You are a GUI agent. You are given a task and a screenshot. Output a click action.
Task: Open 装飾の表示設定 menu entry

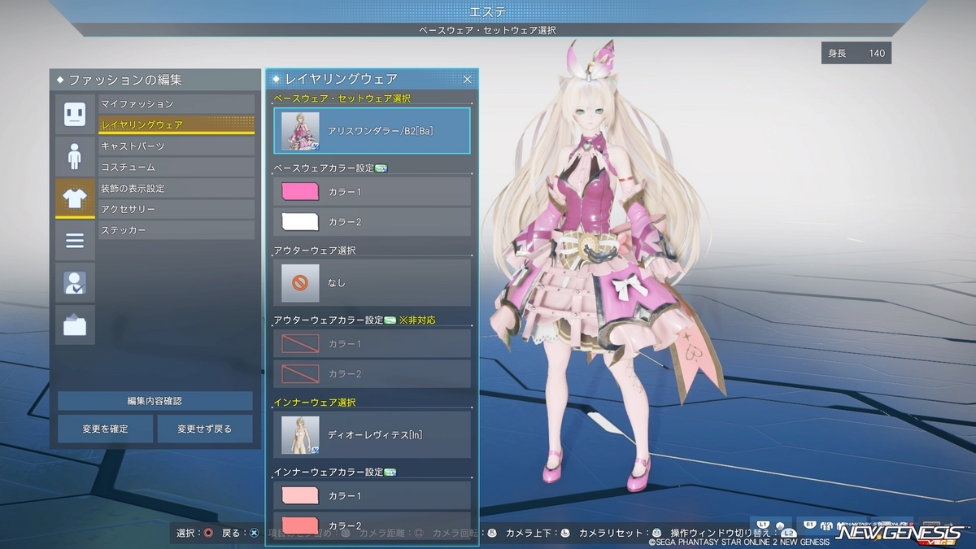pos(176,189)
